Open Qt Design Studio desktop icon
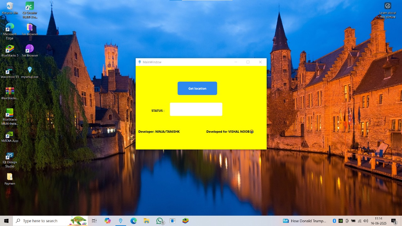402x226 pixels. [10, 156]
